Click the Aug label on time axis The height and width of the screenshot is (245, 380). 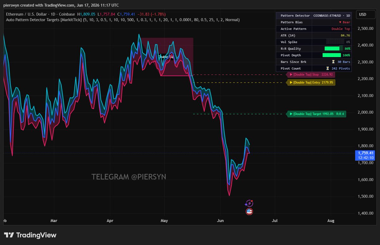331,220
